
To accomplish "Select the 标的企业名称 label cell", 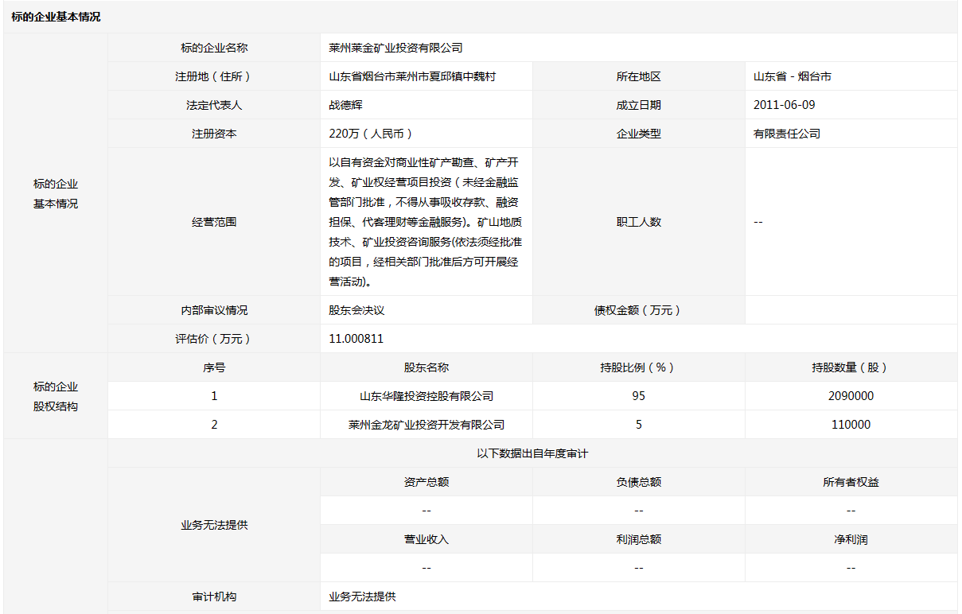I will (x=214, y=48).
